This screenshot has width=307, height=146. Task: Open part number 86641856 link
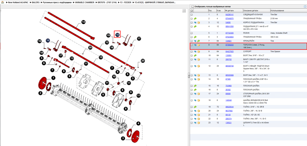(229, 26)
